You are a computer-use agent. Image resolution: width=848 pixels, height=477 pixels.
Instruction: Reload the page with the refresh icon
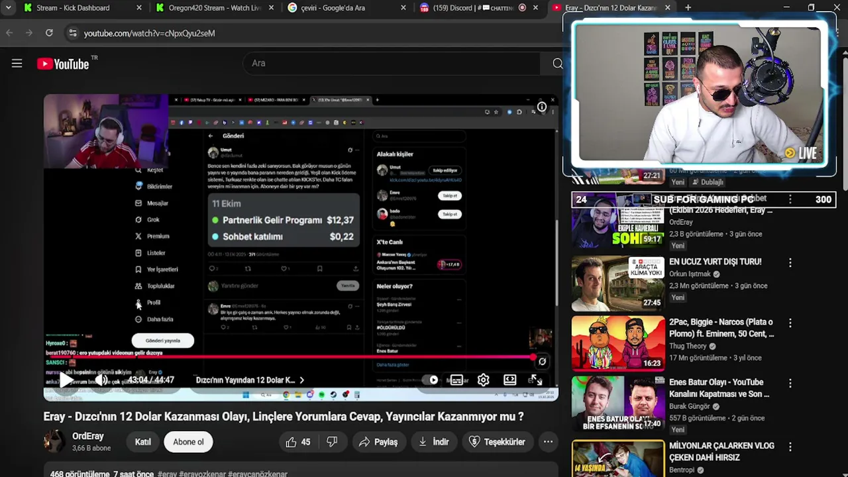point(49,32)
